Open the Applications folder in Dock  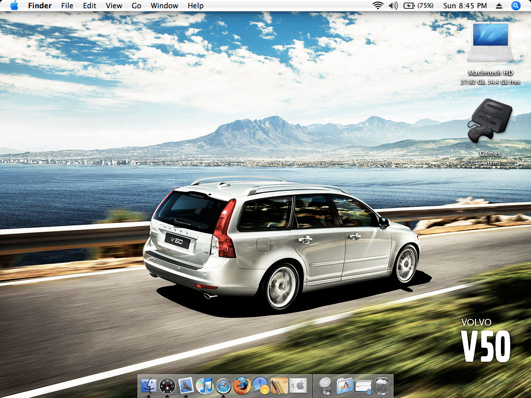tap(344, 386)
